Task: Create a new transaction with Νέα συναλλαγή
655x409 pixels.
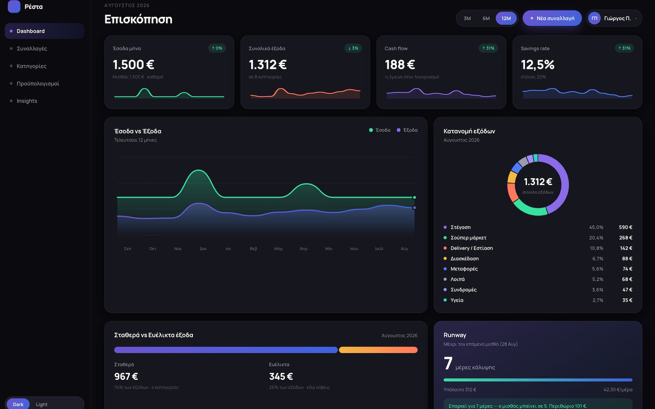Action: 552,18
